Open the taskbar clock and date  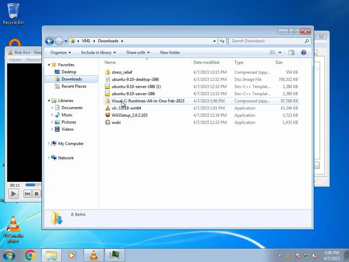[x=332, y=256]
